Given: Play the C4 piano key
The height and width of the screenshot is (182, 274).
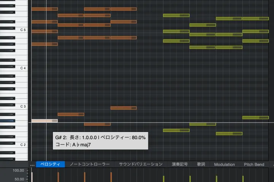Looking at the screenshot, I should (x=21, y=68).
